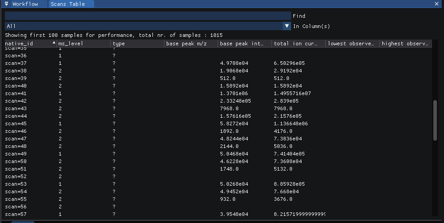Select row scan=46

point(218,131)
